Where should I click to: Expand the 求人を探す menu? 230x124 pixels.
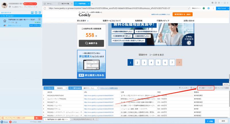[83, 21]
